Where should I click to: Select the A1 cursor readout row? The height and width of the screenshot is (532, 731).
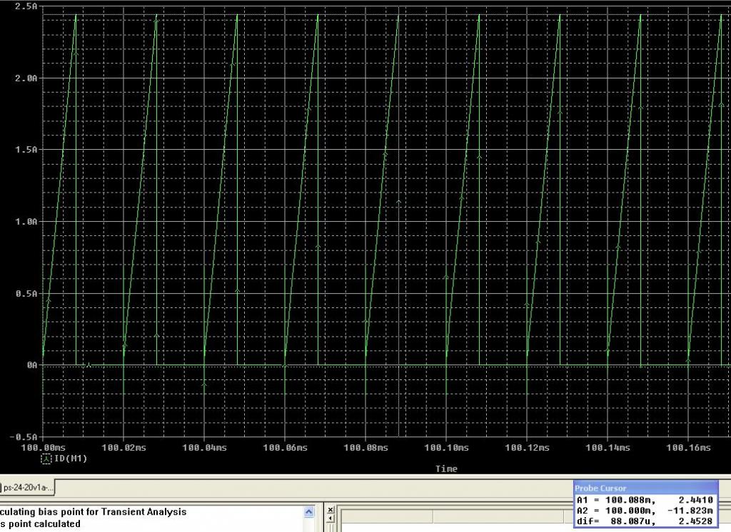coord(645,501)
